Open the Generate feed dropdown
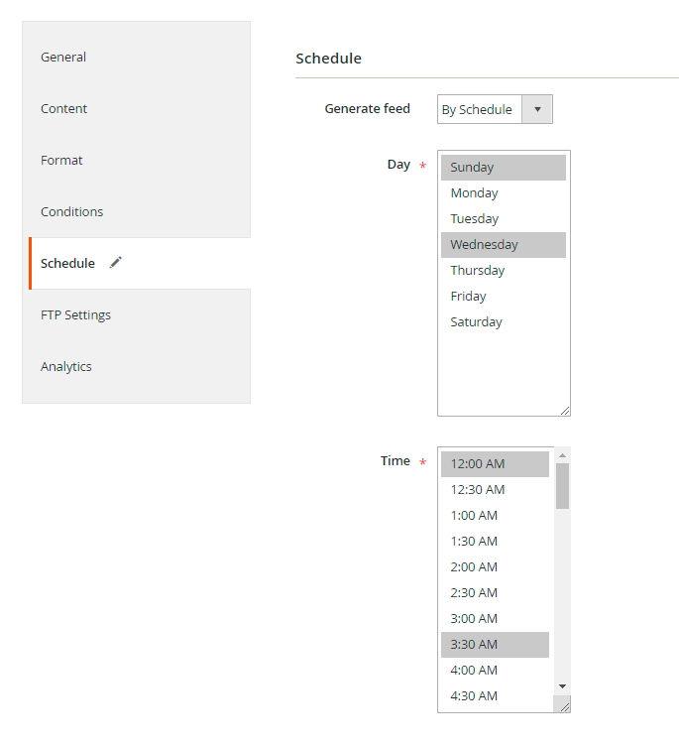This screenshot has height=744, width=679. [494, 109]
